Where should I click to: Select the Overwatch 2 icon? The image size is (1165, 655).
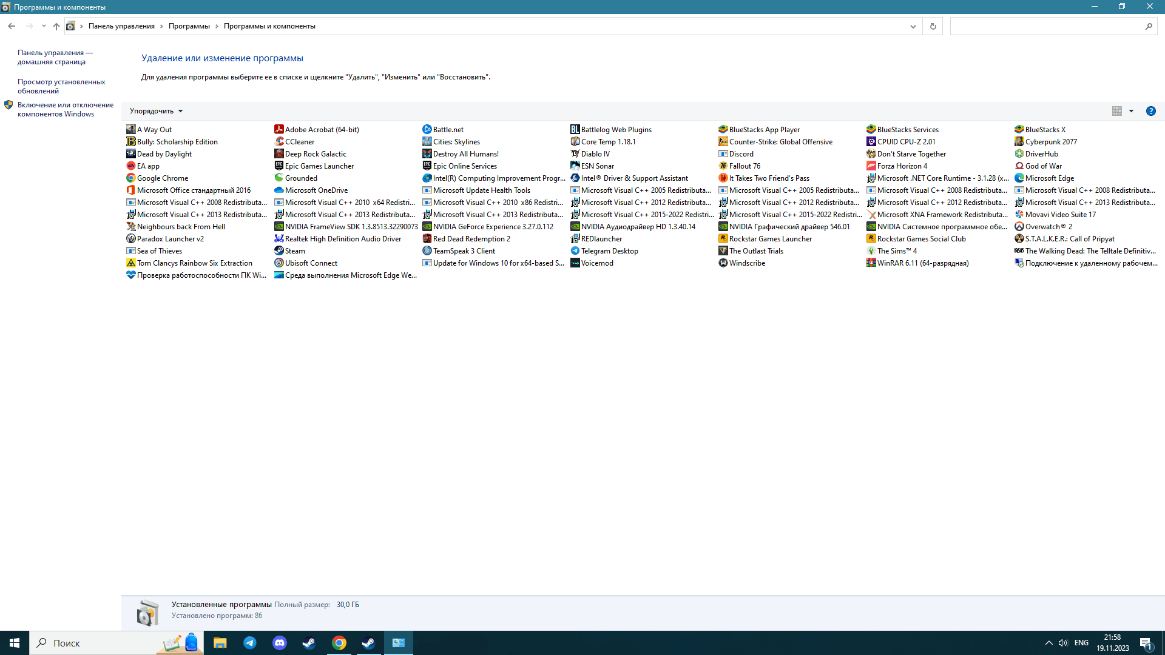[x=1019, y=226]
